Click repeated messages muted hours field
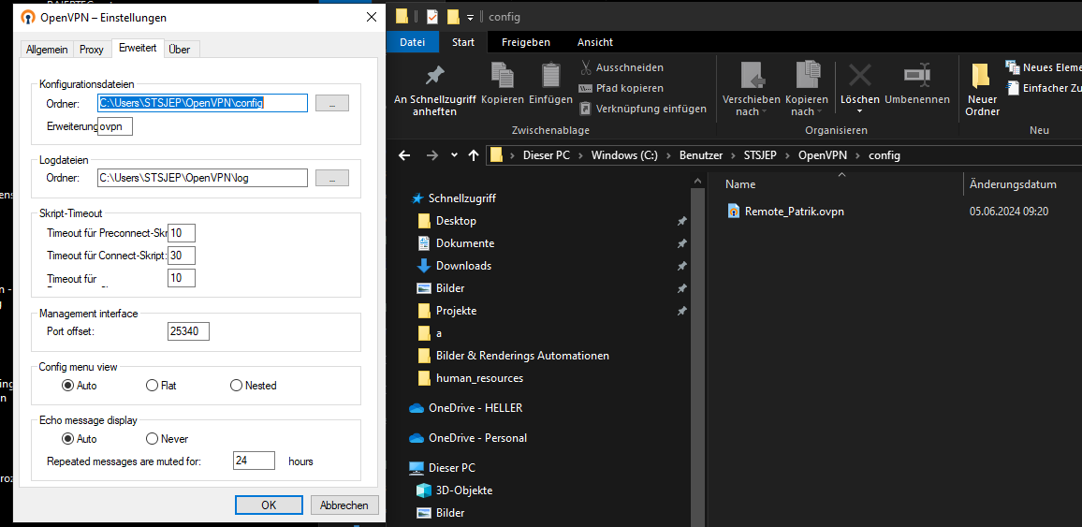Image resolution: width=1082 pixels, height=527 pixels. [x=254, y=461]
